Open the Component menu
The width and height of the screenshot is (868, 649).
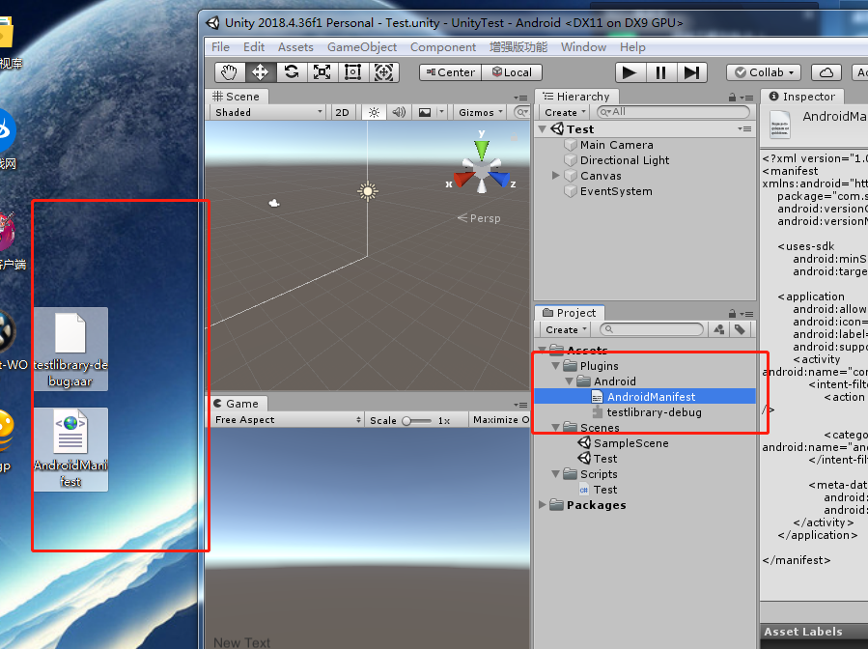tap(443, 47)
